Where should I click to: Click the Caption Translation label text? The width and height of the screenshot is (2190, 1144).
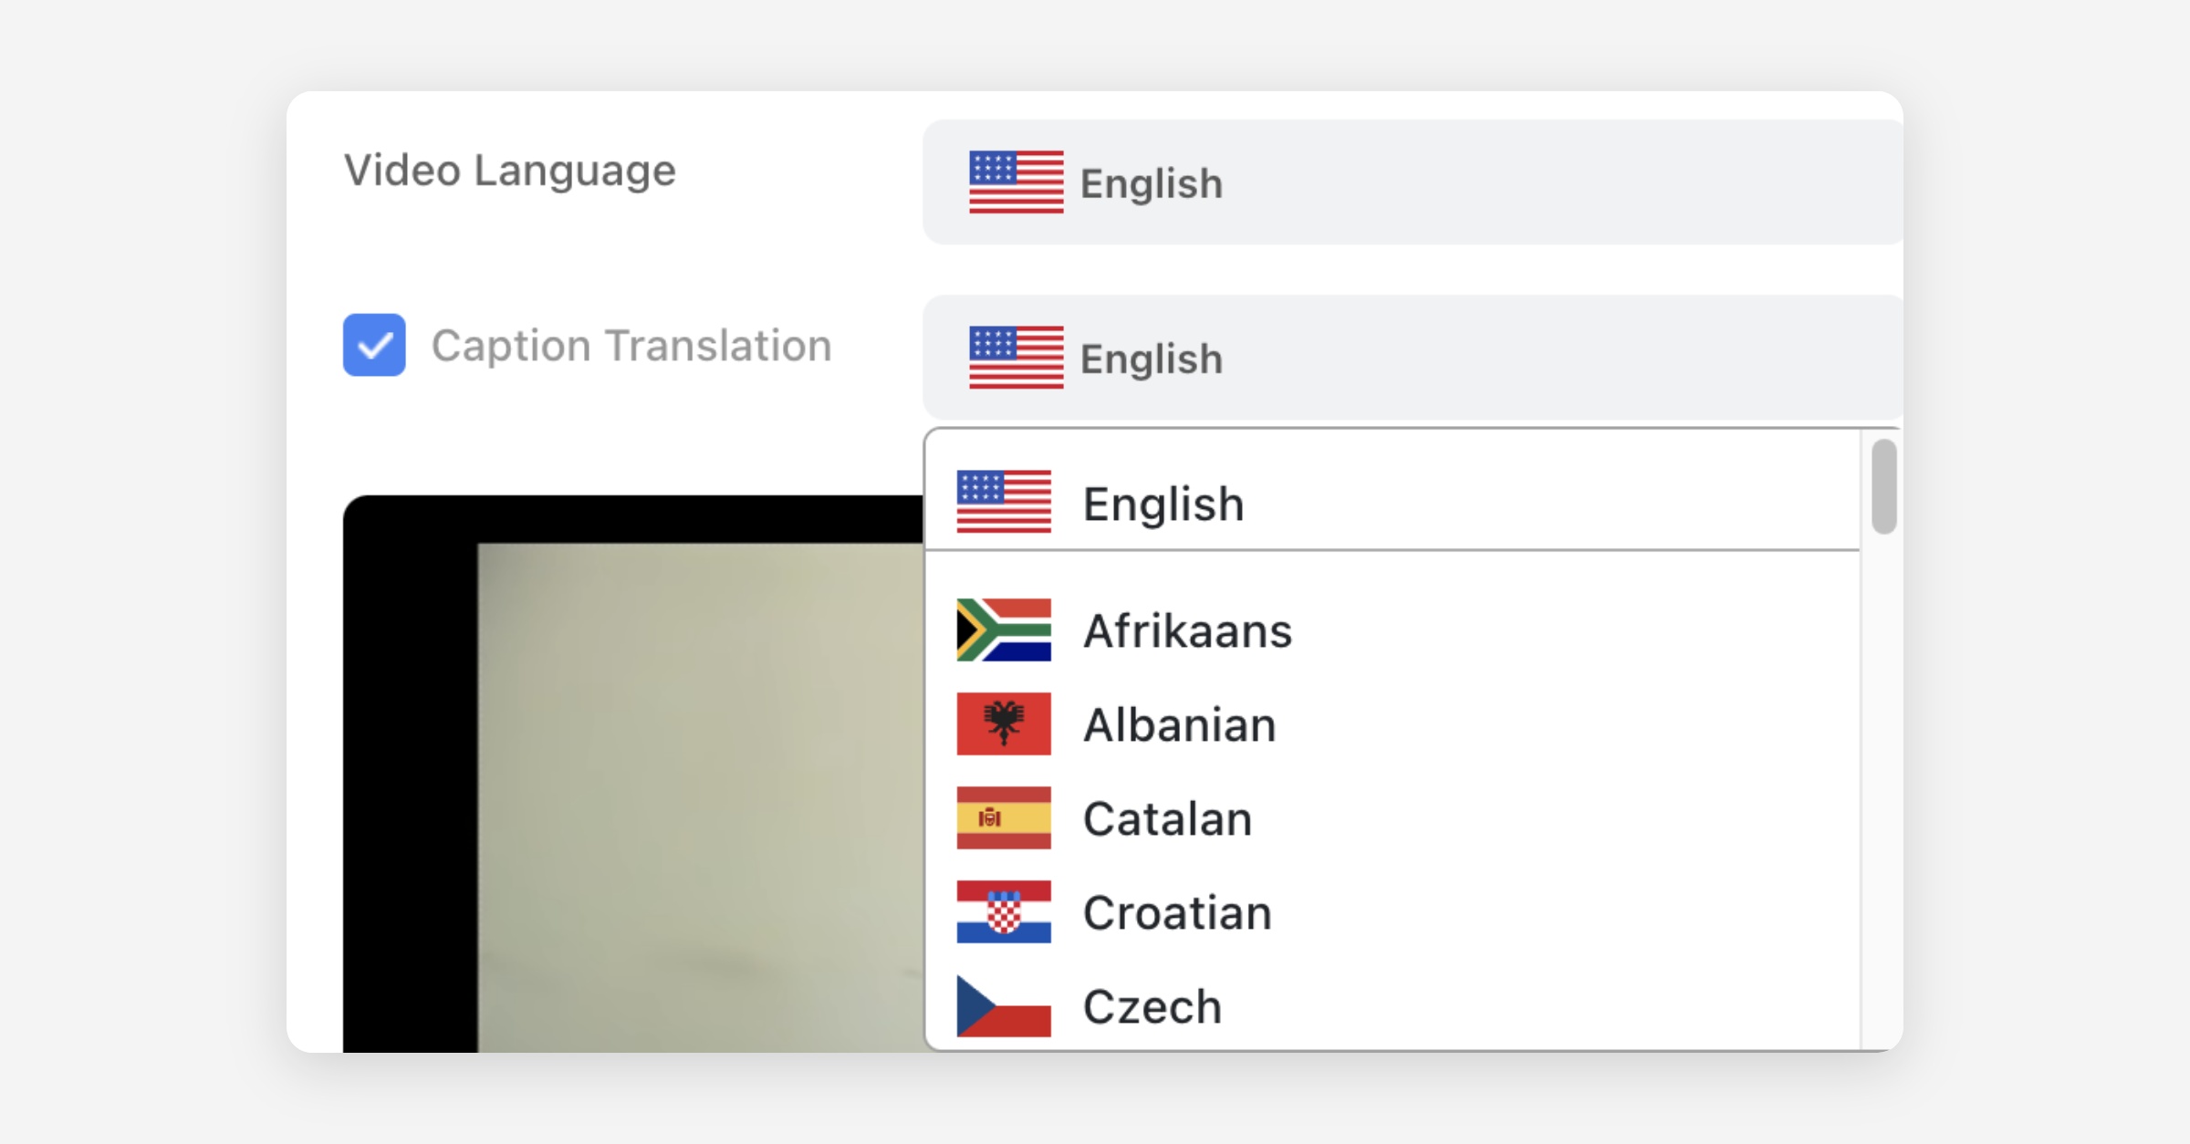click(x=631, y=346)
